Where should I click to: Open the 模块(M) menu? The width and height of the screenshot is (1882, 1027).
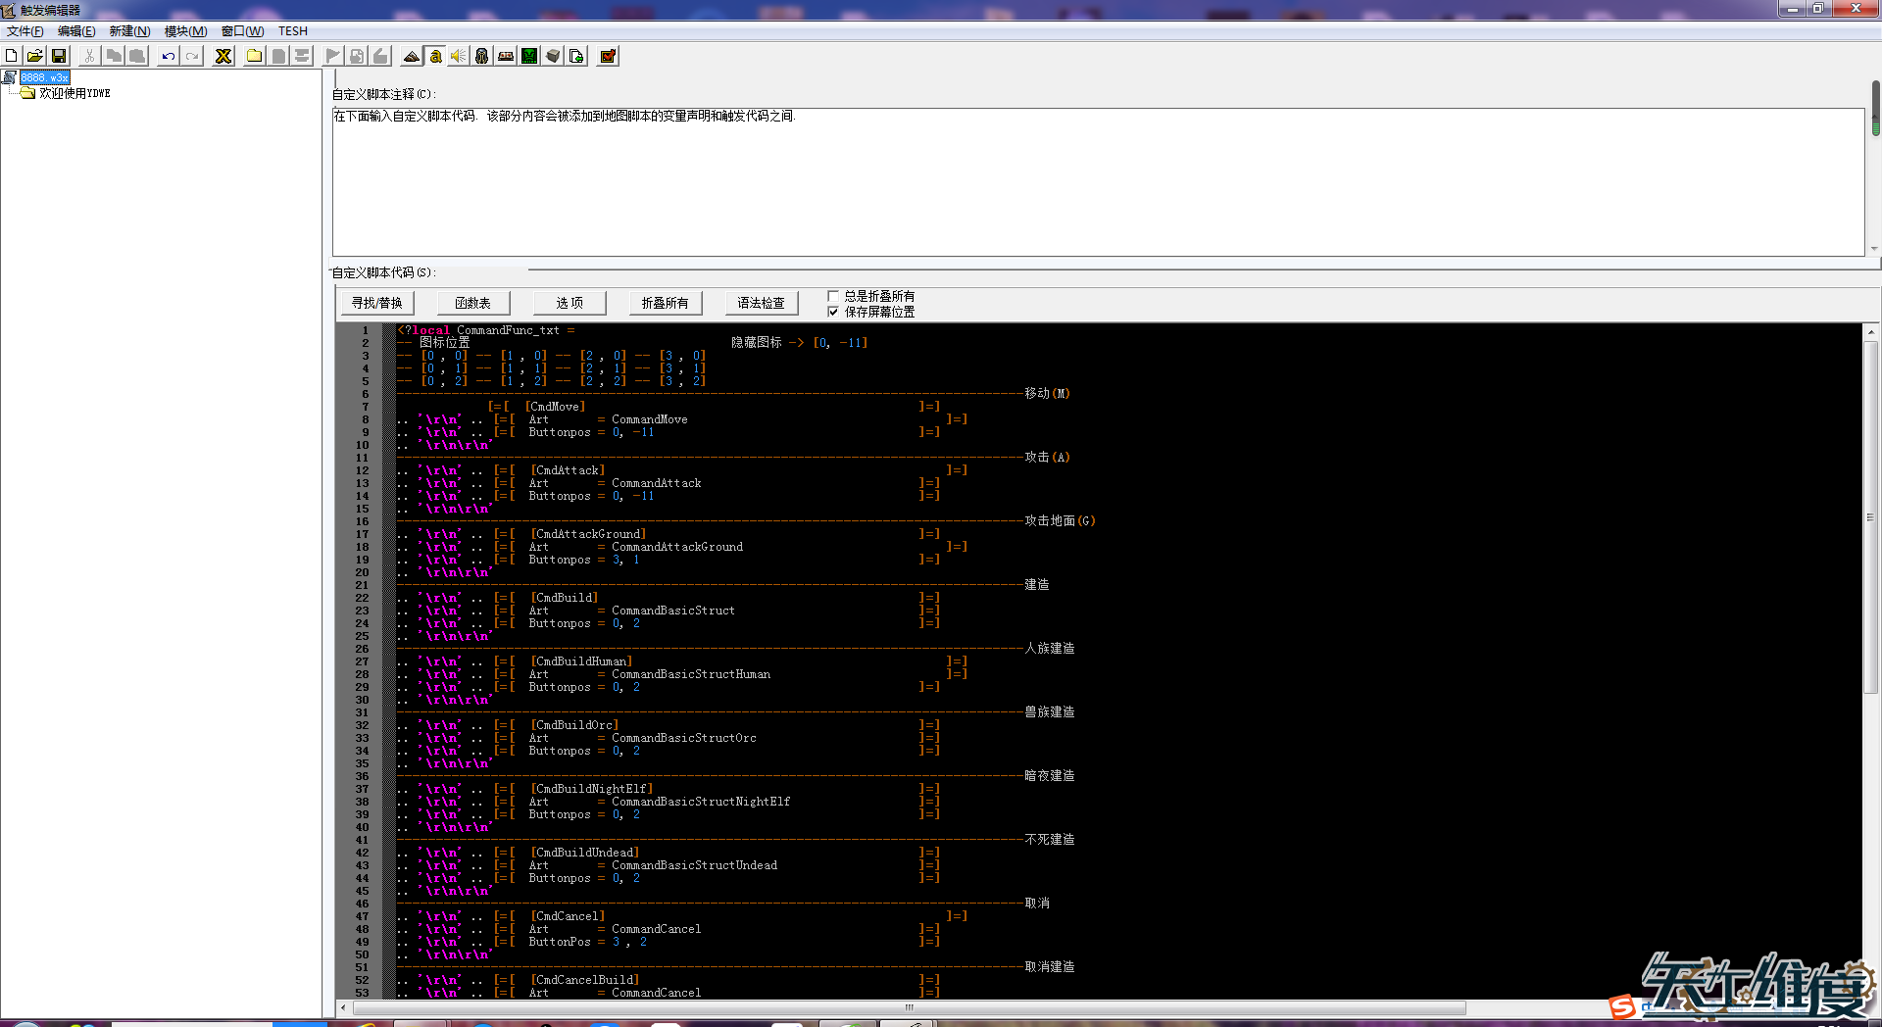point(185,31)
